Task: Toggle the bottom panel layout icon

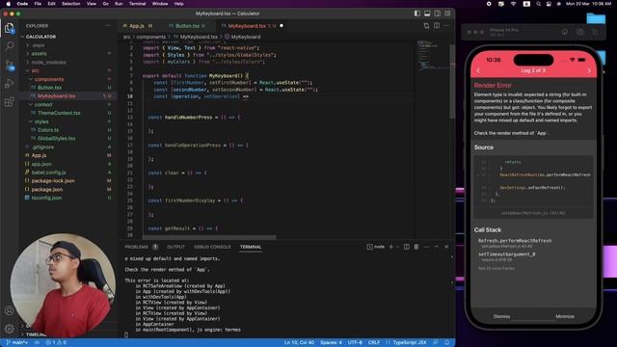Action: click(x=427, y=13)
